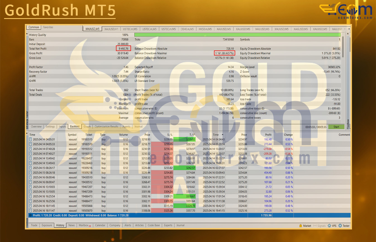Screen dimensions: 376x242
Task: Sort deals by the second Time column
Action: pyautogui.click(x=216, y=135)
